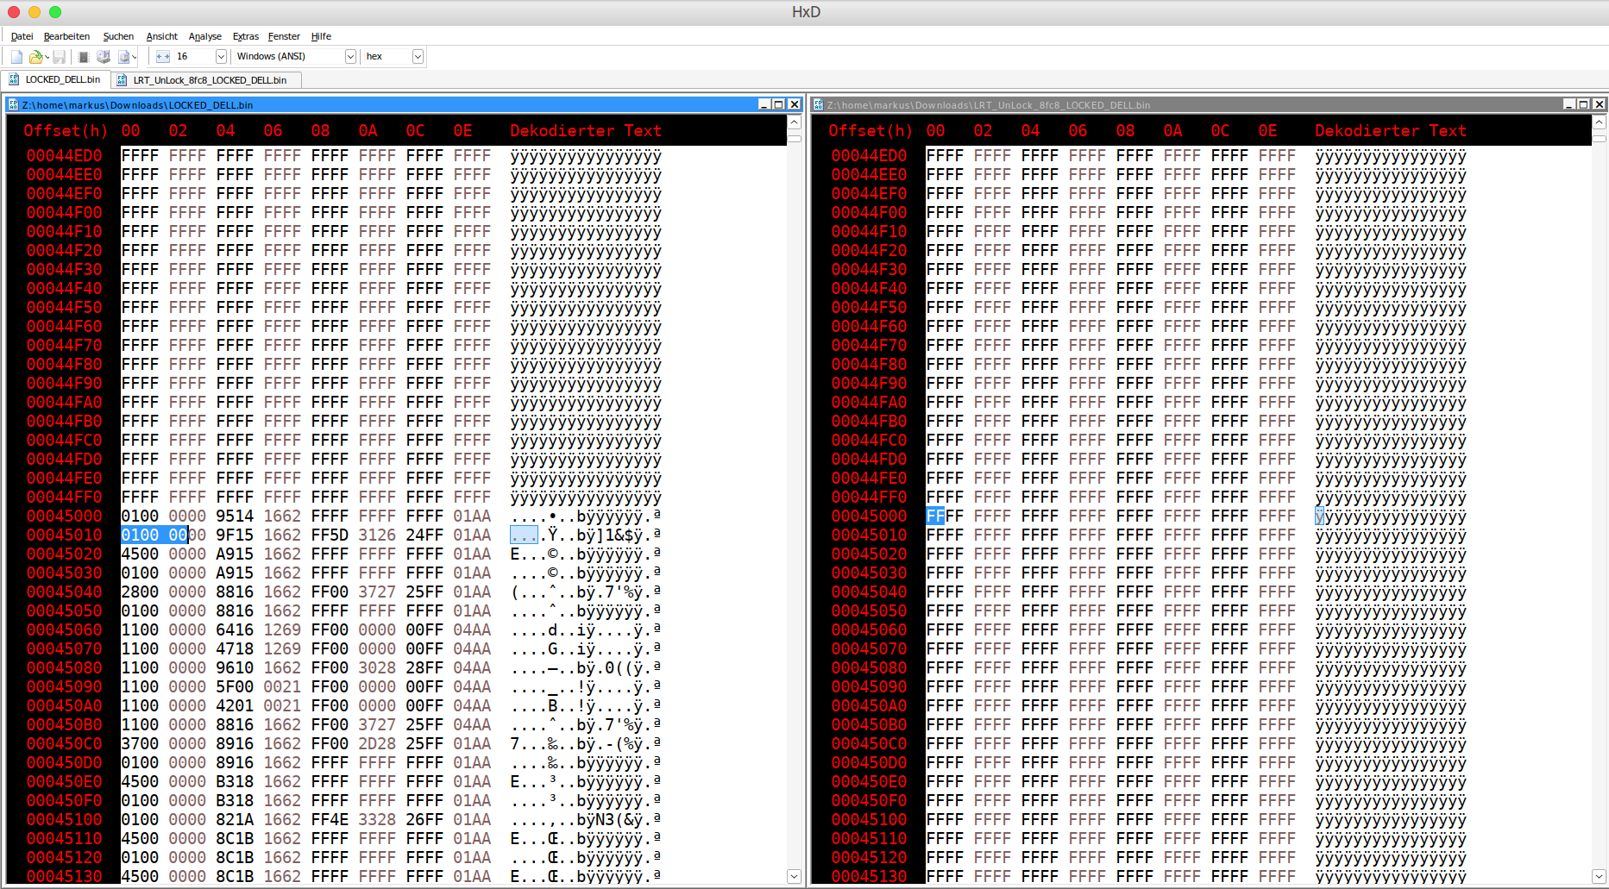Select offset 00045130 in the left pane

64,876
